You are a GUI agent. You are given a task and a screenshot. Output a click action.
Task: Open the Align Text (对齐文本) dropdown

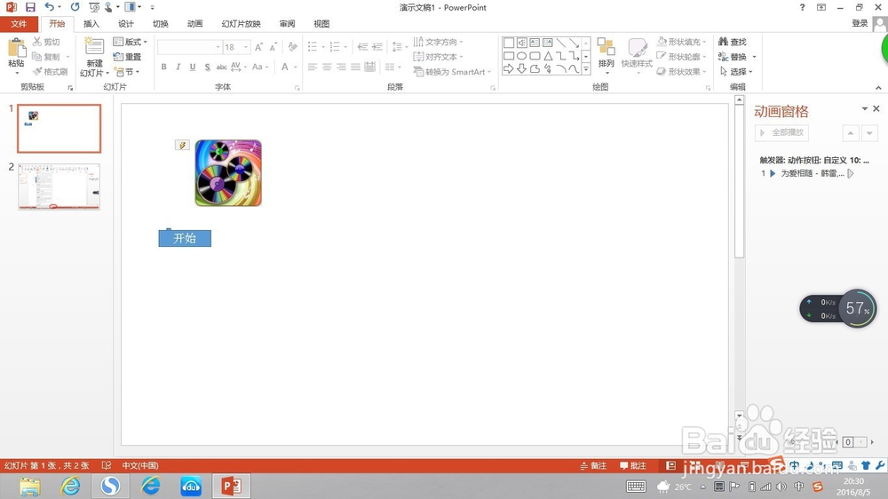(x=438, y=57)
